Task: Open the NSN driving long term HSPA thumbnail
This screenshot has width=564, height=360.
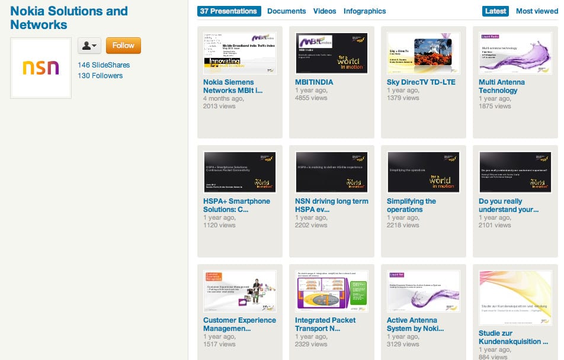Action: (332, 172)
